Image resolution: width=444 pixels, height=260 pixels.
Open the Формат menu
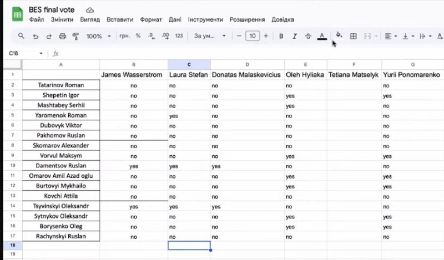(x=151, y=19)
